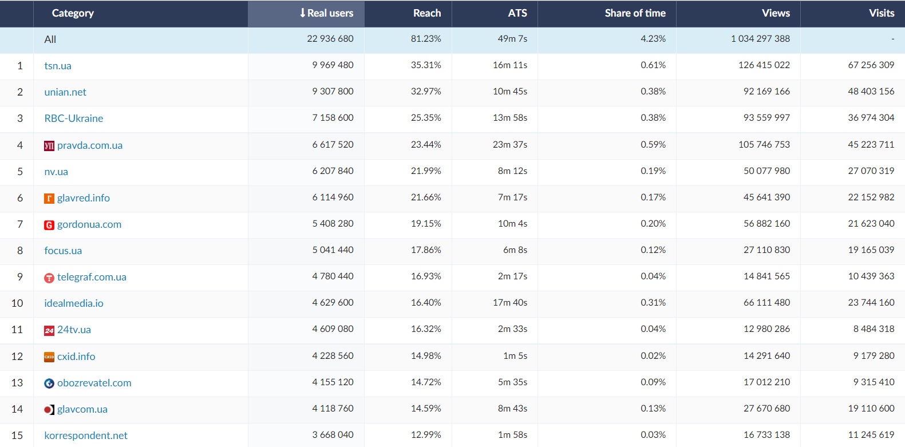
Task: Click the cxid.info orange favicon
Action: click(49, 357)
